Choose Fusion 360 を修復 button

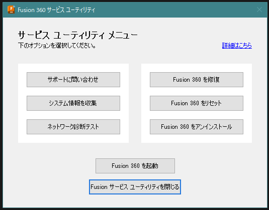click(197, 80)
